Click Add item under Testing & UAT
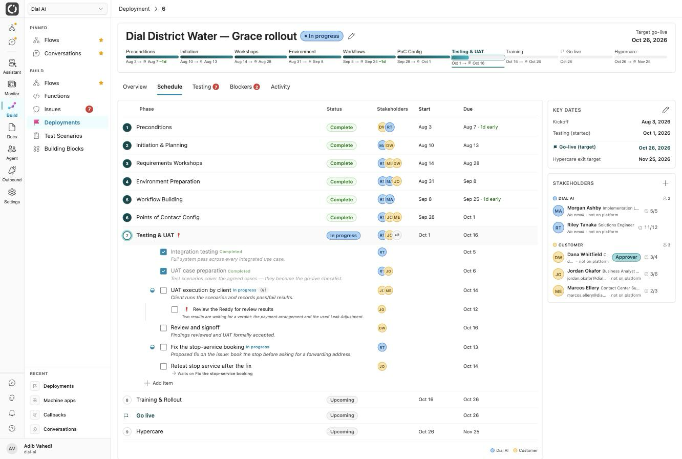 159,383
